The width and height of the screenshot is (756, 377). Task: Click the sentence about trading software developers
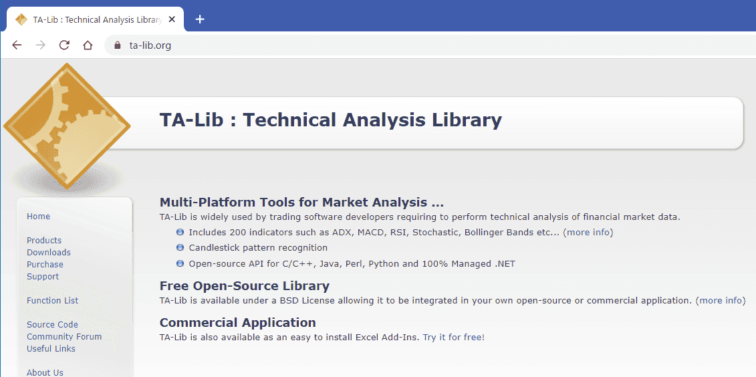[x=420, y=217]
